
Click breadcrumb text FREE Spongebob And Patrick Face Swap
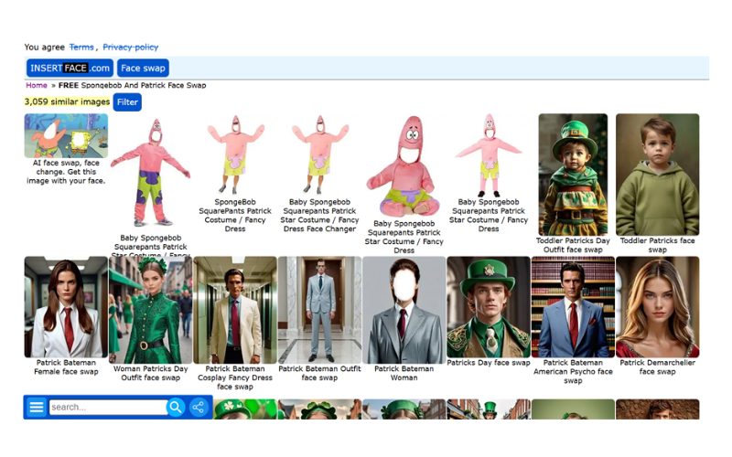[132, 85]
